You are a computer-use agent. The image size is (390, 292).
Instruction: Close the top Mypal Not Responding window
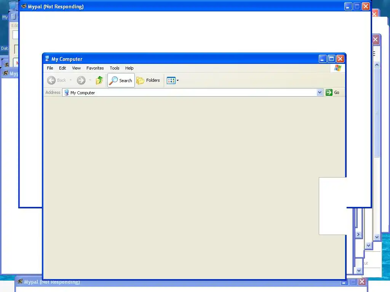point(366,6)
